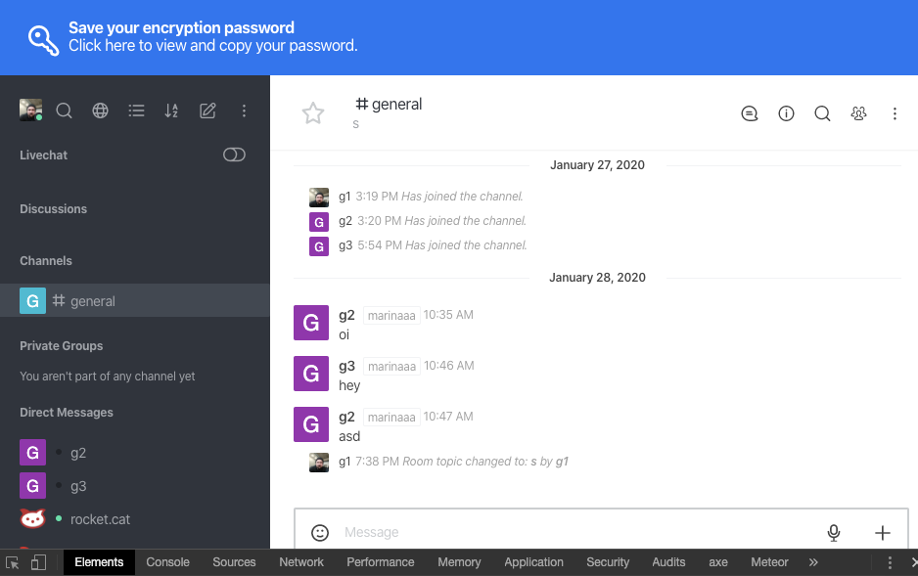The image size is (918, 576).
Task: Show room info icon
Action: [x=786, y=113]
